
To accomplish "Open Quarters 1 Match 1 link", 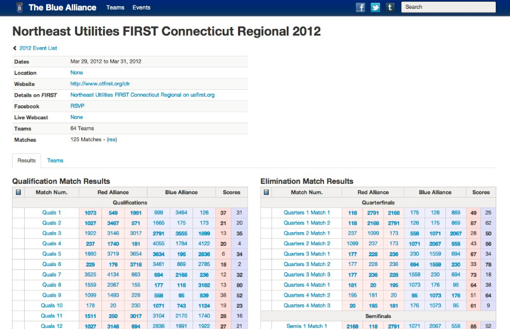I will pyautogui.click(x=307, y=213).
